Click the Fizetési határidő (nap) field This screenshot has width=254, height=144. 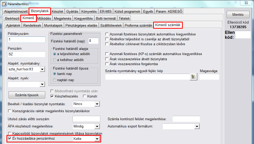click(94, 41)
